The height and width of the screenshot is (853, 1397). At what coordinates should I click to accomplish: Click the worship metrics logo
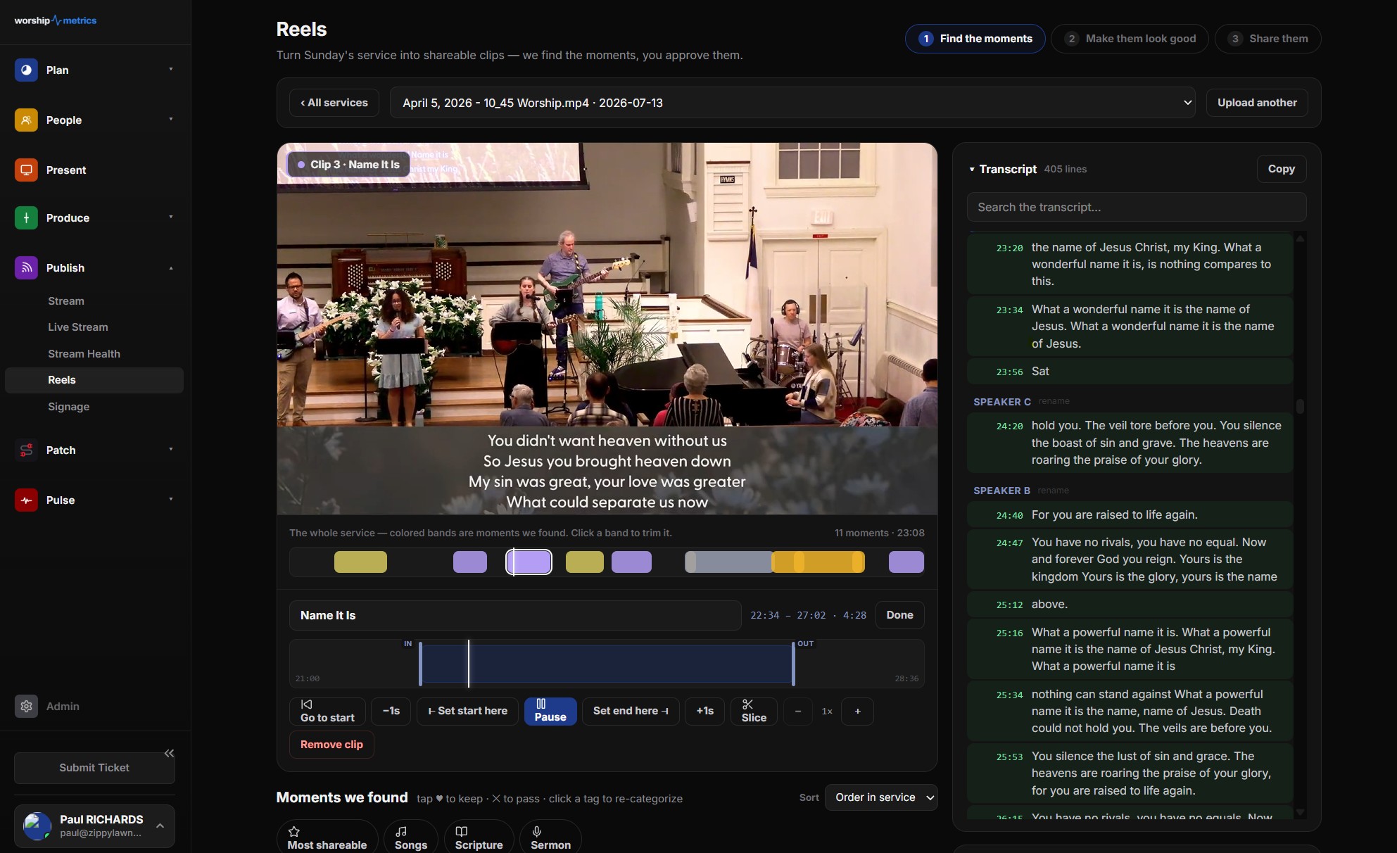pos(56,20)
